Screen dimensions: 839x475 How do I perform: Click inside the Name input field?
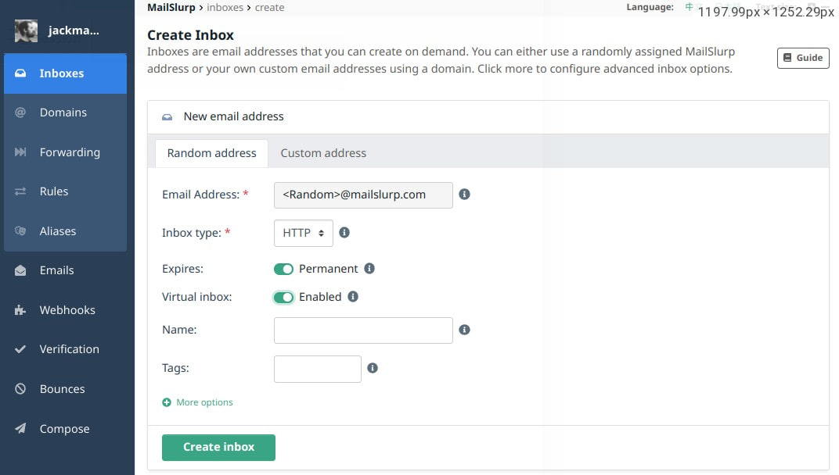point(362,330)
